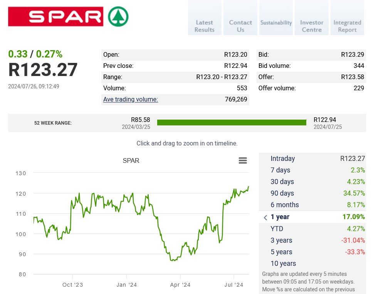Image resolution: width=371 pixels, height=294 pixels.
Task: Click the Apr '24 axis label
Action: tap(180, 285)
